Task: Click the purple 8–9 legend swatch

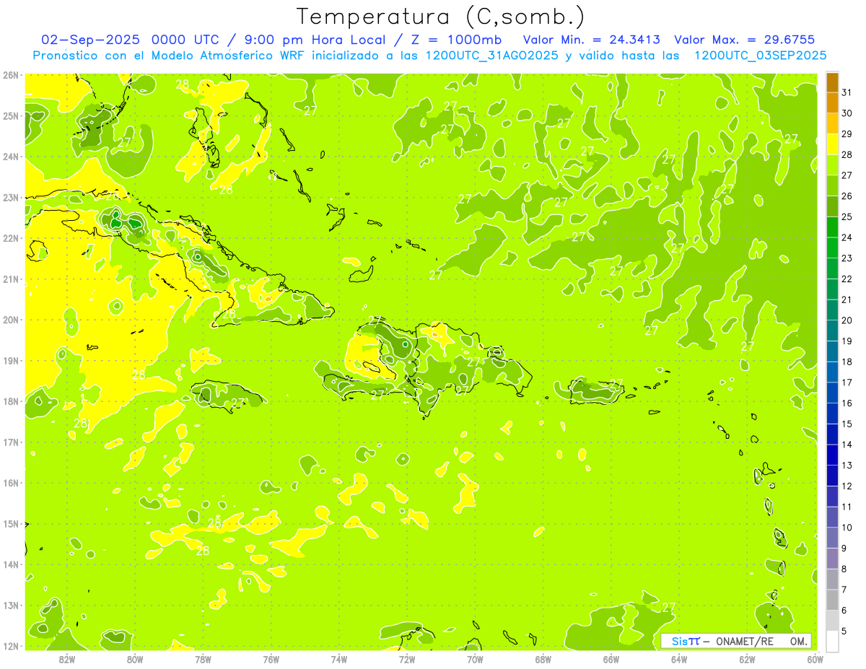Action: click(x=832, y=559)
